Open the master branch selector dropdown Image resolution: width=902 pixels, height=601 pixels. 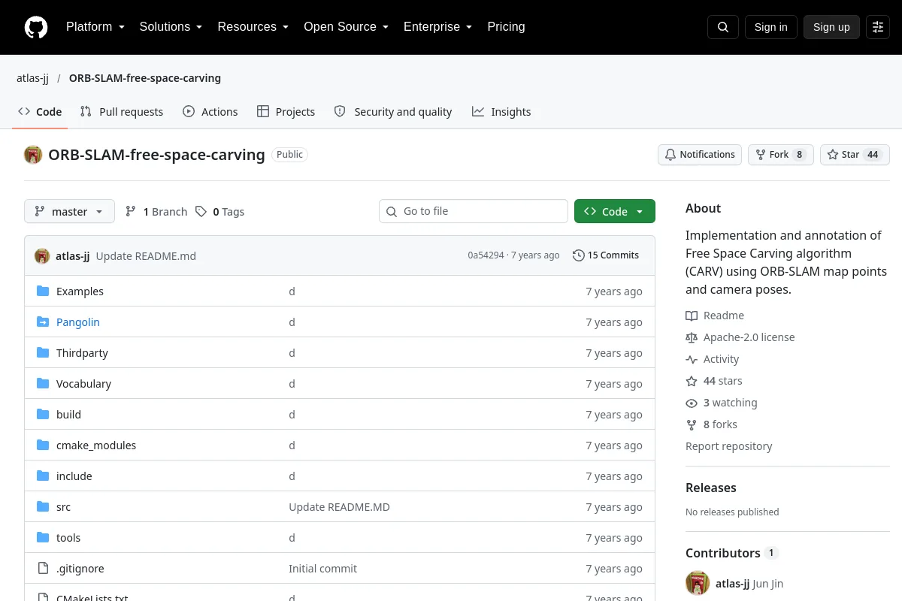(x=69, y=212)
